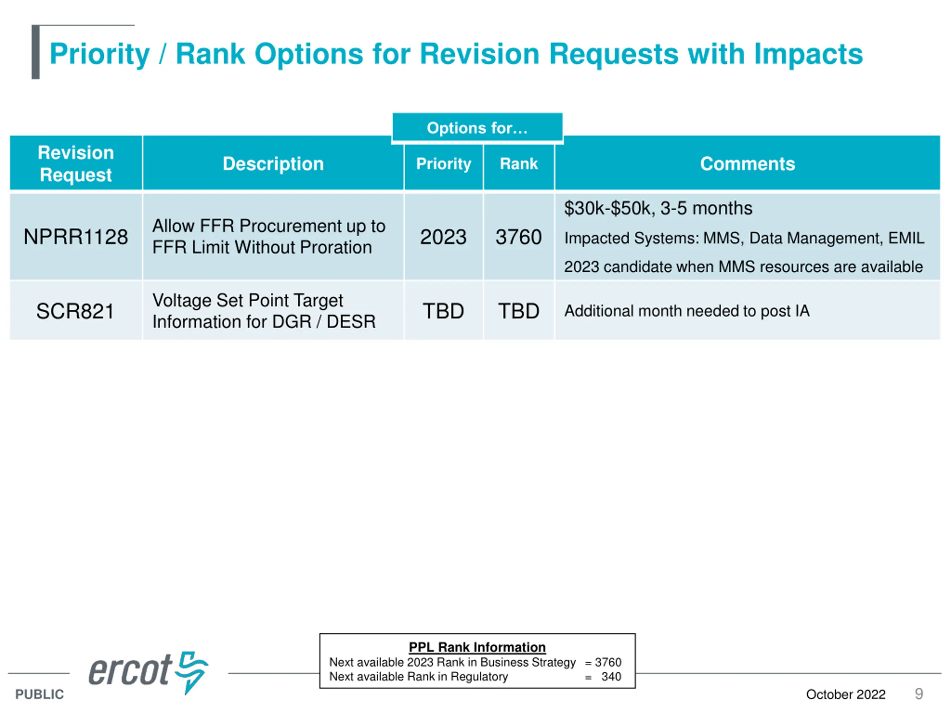This screenshot has height=713, width=951.
Task: Click the slide page number 9
Action: [919, 694]
